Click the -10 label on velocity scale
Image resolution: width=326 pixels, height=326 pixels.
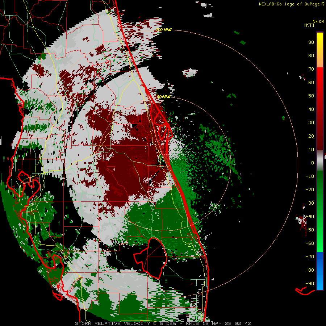[x=310, y=176]
